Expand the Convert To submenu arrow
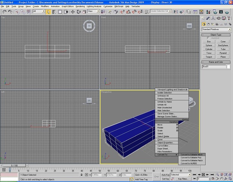The image size is (233, 182). click(x=176, y=155)
